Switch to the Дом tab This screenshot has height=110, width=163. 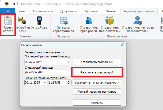22,11
